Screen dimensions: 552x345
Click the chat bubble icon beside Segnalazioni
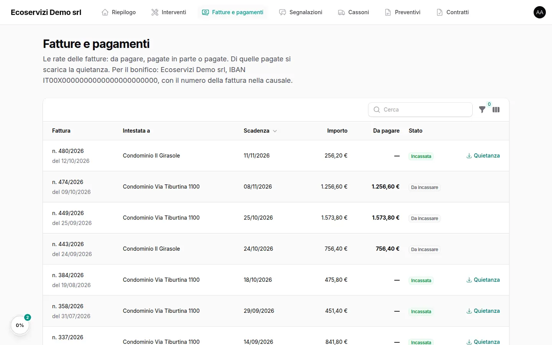point(283,12)
